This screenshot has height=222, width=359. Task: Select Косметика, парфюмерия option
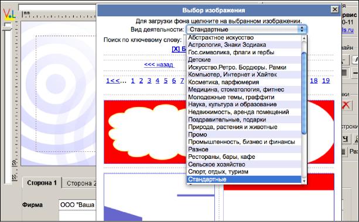coord(244,82)
